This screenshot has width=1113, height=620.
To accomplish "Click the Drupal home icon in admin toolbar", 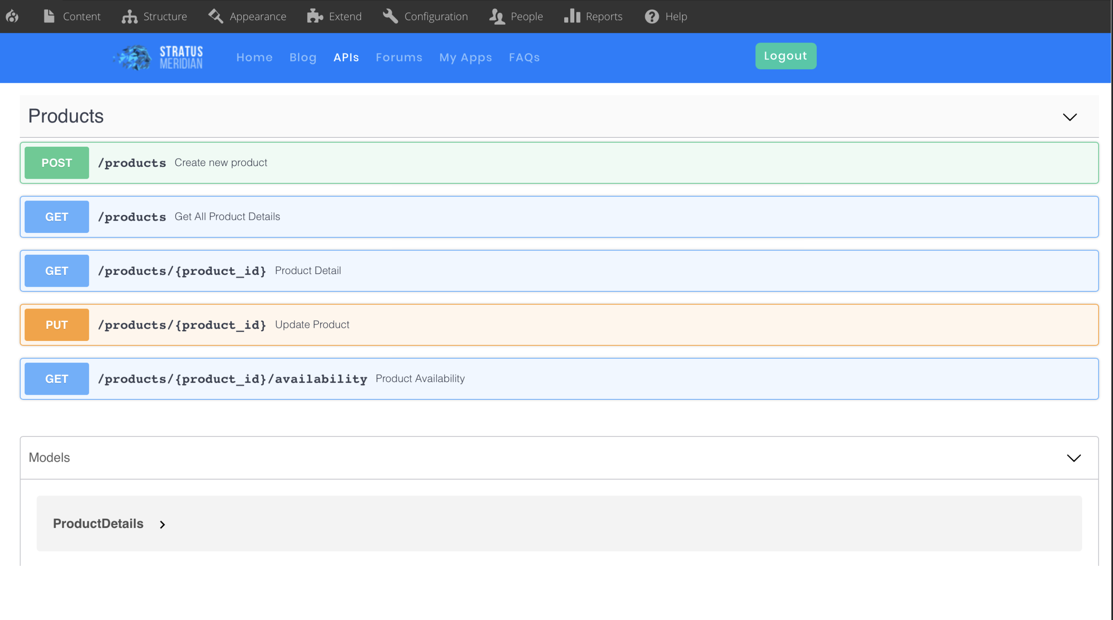I will (12, 16).
